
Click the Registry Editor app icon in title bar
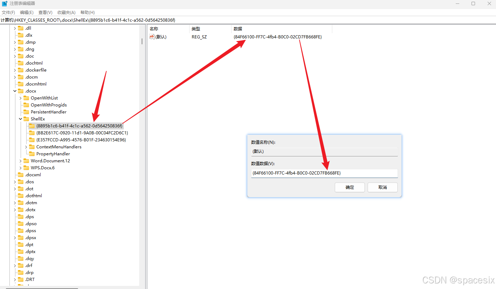pos(5,3)
